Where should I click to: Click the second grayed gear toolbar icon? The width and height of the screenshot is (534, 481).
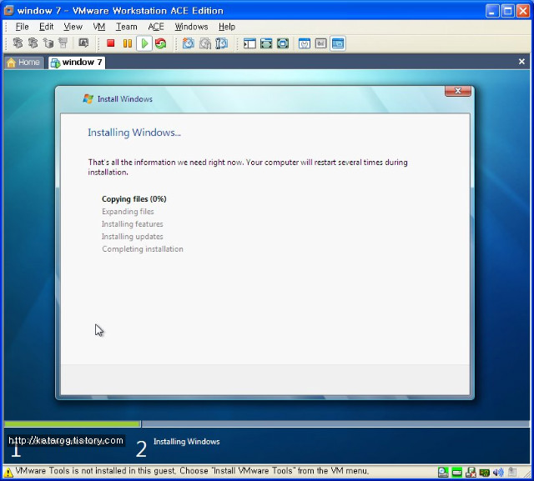point(33,43)
